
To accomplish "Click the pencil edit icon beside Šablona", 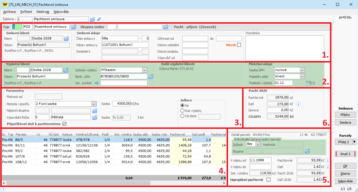I will (99, 19).
